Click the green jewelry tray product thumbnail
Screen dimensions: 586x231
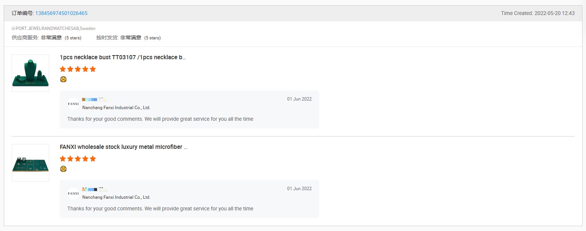[x=30, y=163]
